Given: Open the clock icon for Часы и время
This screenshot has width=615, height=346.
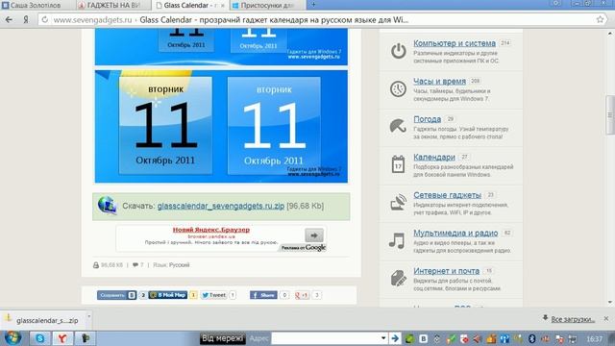Looking at the screenshot, I should click(x=398, y=89).
